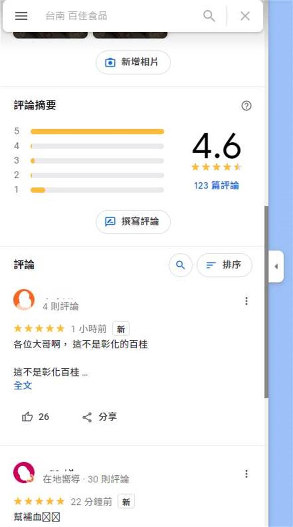Open the 排序 sort options

(x=224, y=265)
